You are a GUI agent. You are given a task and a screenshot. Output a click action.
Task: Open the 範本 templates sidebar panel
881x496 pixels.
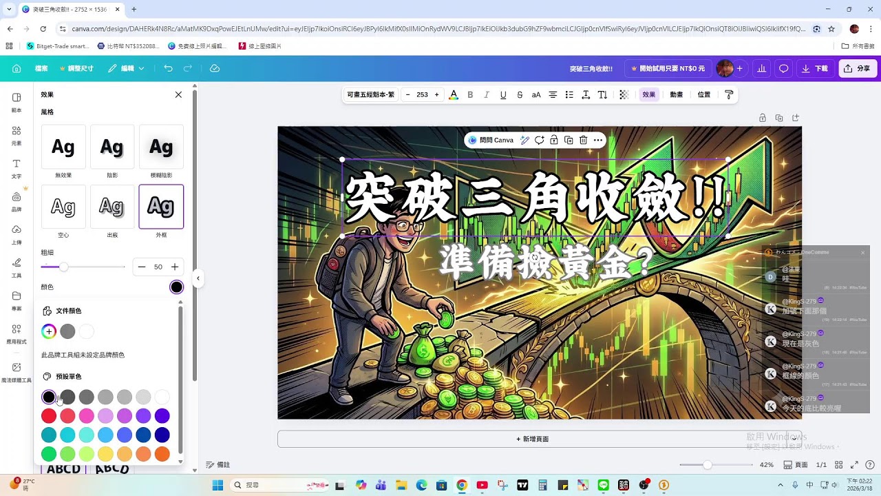tap(17, 102)
